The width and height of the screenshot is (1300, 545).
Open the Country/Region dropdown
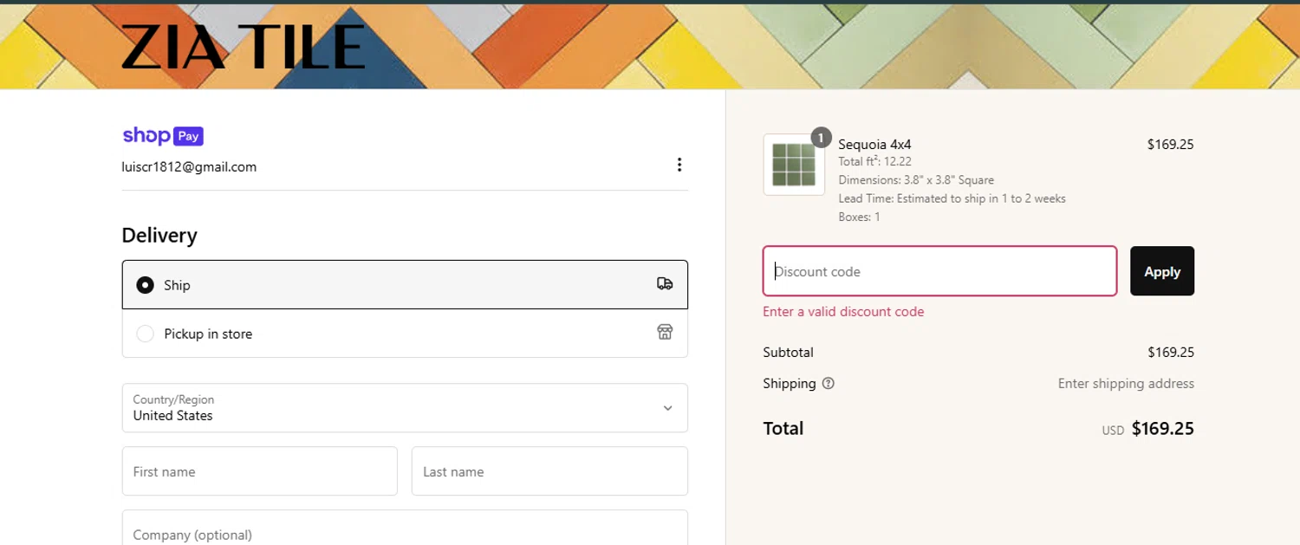tap(405, 408)
